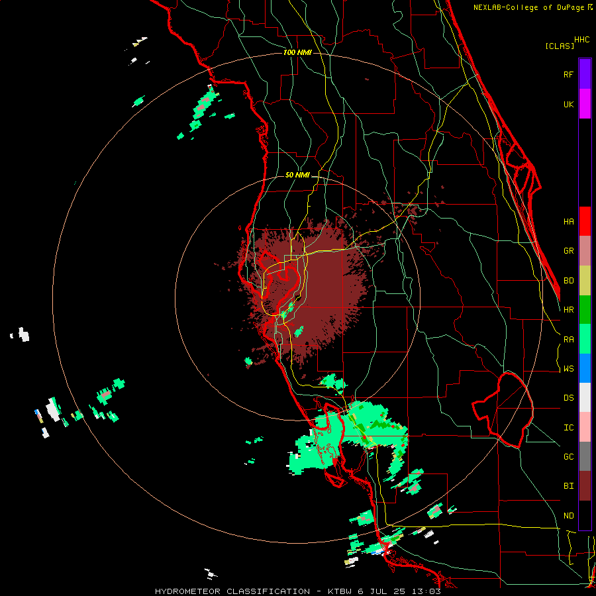Click the brown BI legend swatch
The image size is (596, 596).
pyautogui.click(x=585, y=486)
